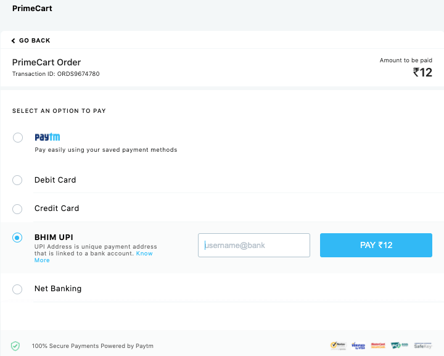This screenshot has height=356, width=444.
Task: Click the Paytm logo
Action: coord(47,137)
